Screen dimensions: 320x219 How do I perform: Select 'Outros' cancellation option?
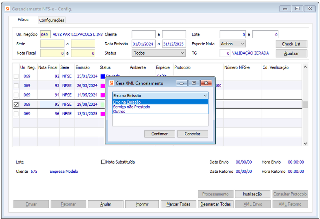160,112
